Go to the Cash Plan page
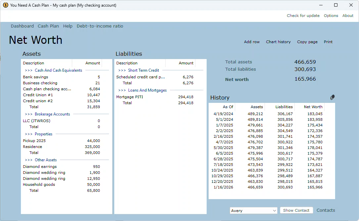Viewport: 359px width, 221px height. pyautogui.click(x=48, y=26)
